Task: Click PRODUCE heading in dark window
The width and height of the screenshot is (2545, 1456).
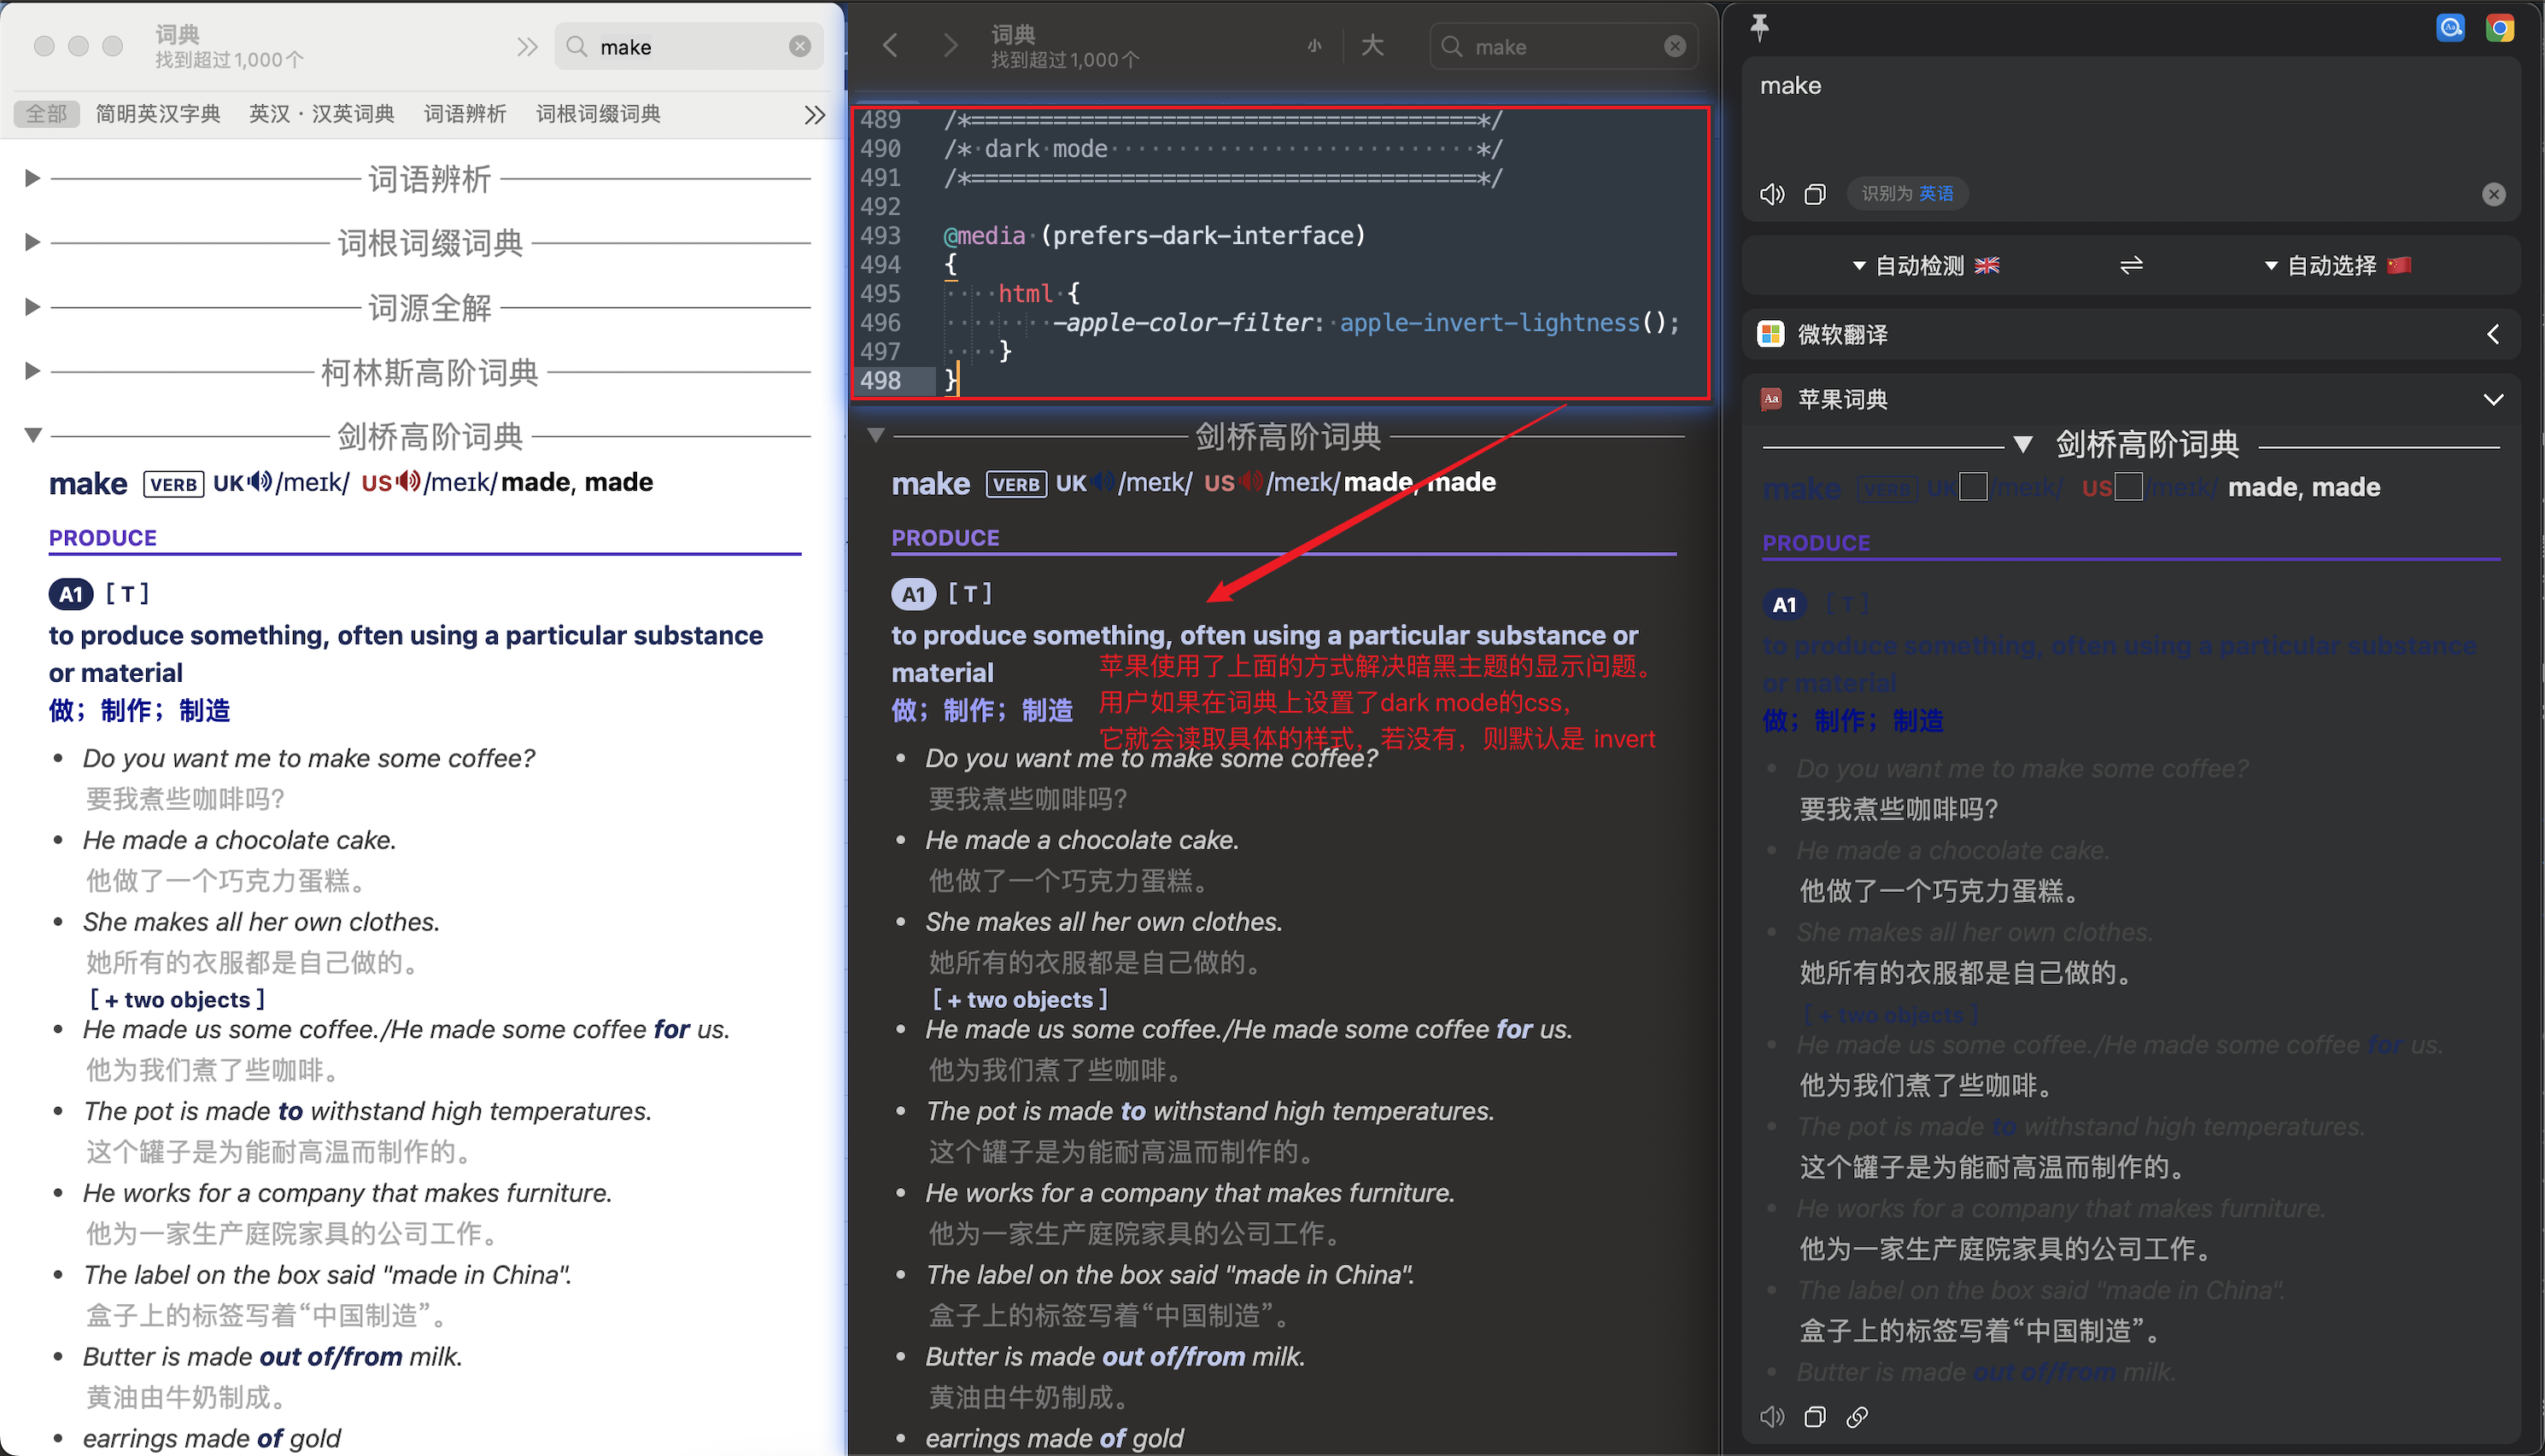Action: point(945,538)
